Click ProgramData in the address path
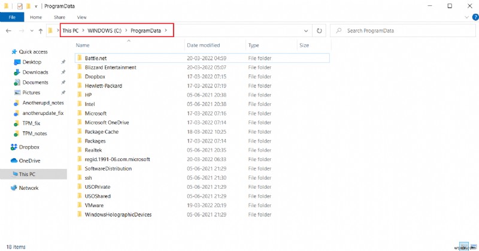Screen dimensions: 479x251 (145, 31)
